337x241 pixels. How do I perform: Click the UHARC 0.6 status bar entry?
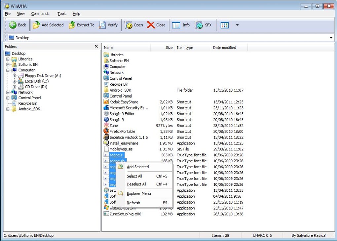tap(262, 235)
